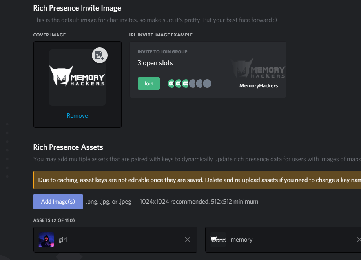This screenshot has height=260, width=361.
Task: Click the girl asset name text
Action: (63, 240)
